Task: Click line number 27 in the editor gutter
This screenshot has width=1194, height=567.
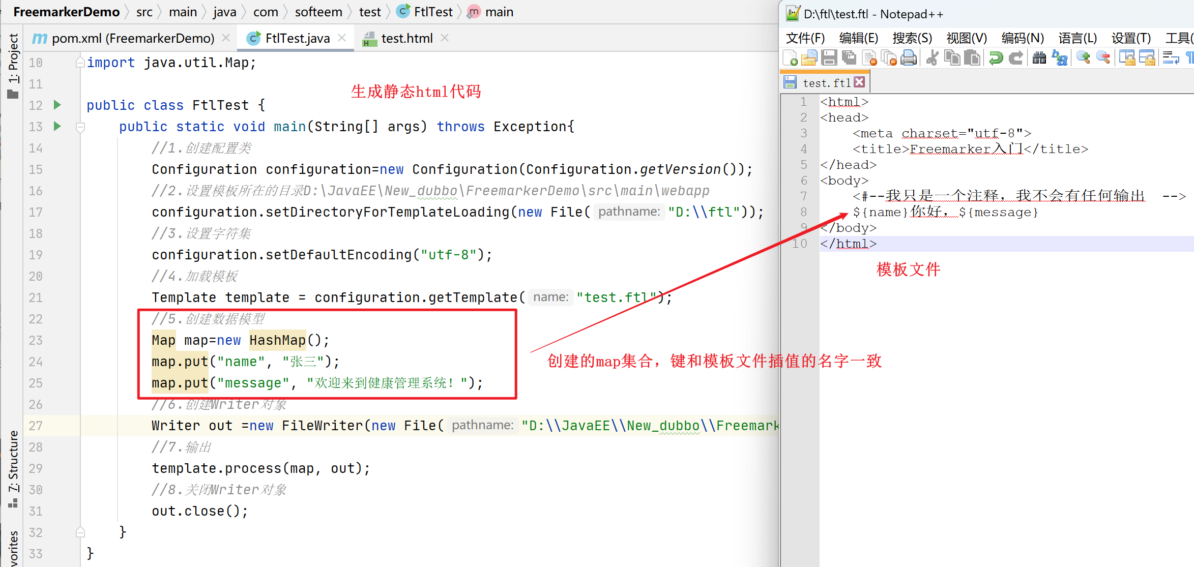Action: [x=36, y=426]
